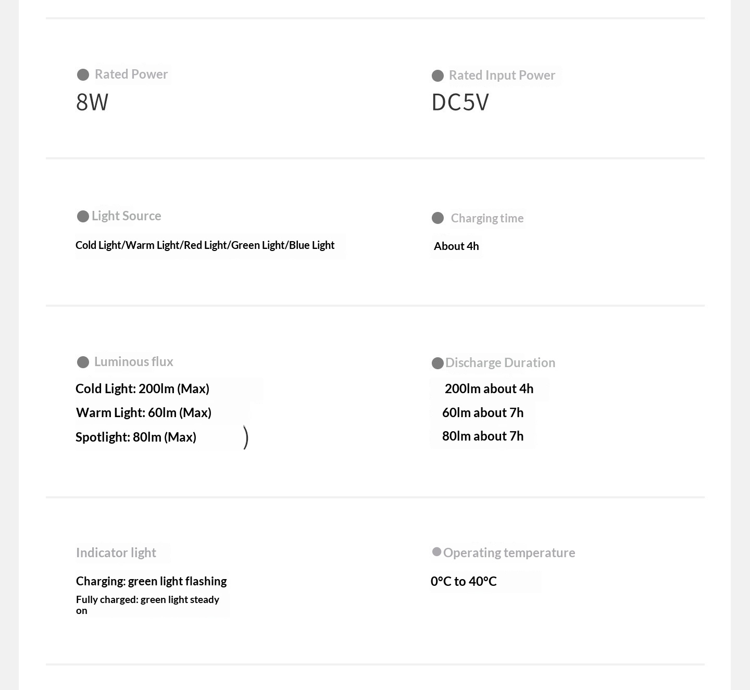
Task: Select the 8W rated power value
Action: (x=92, y=102)
